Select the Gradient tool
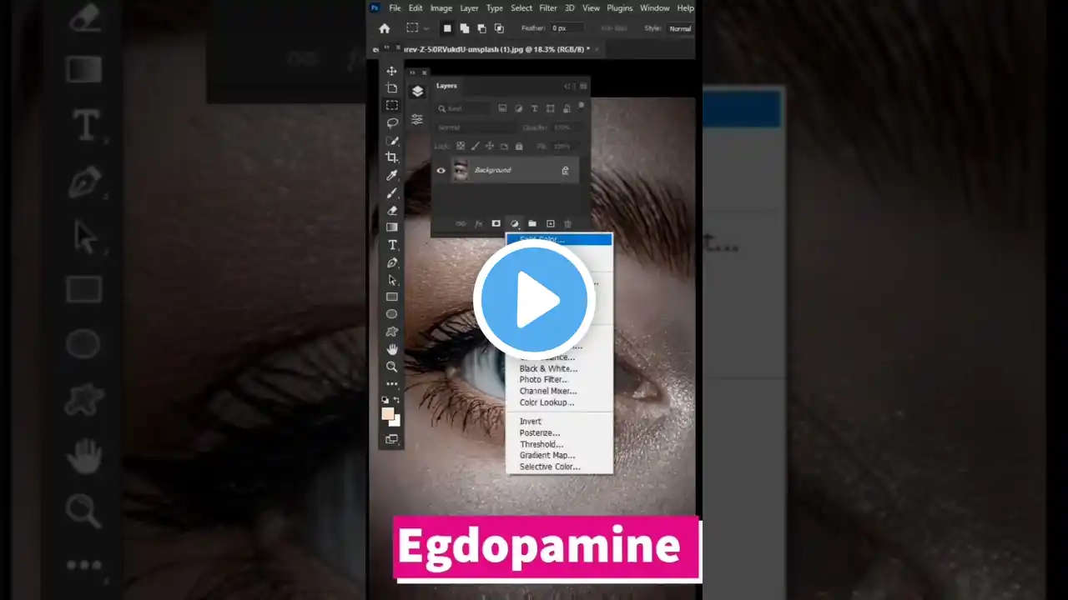 point(391,227)
